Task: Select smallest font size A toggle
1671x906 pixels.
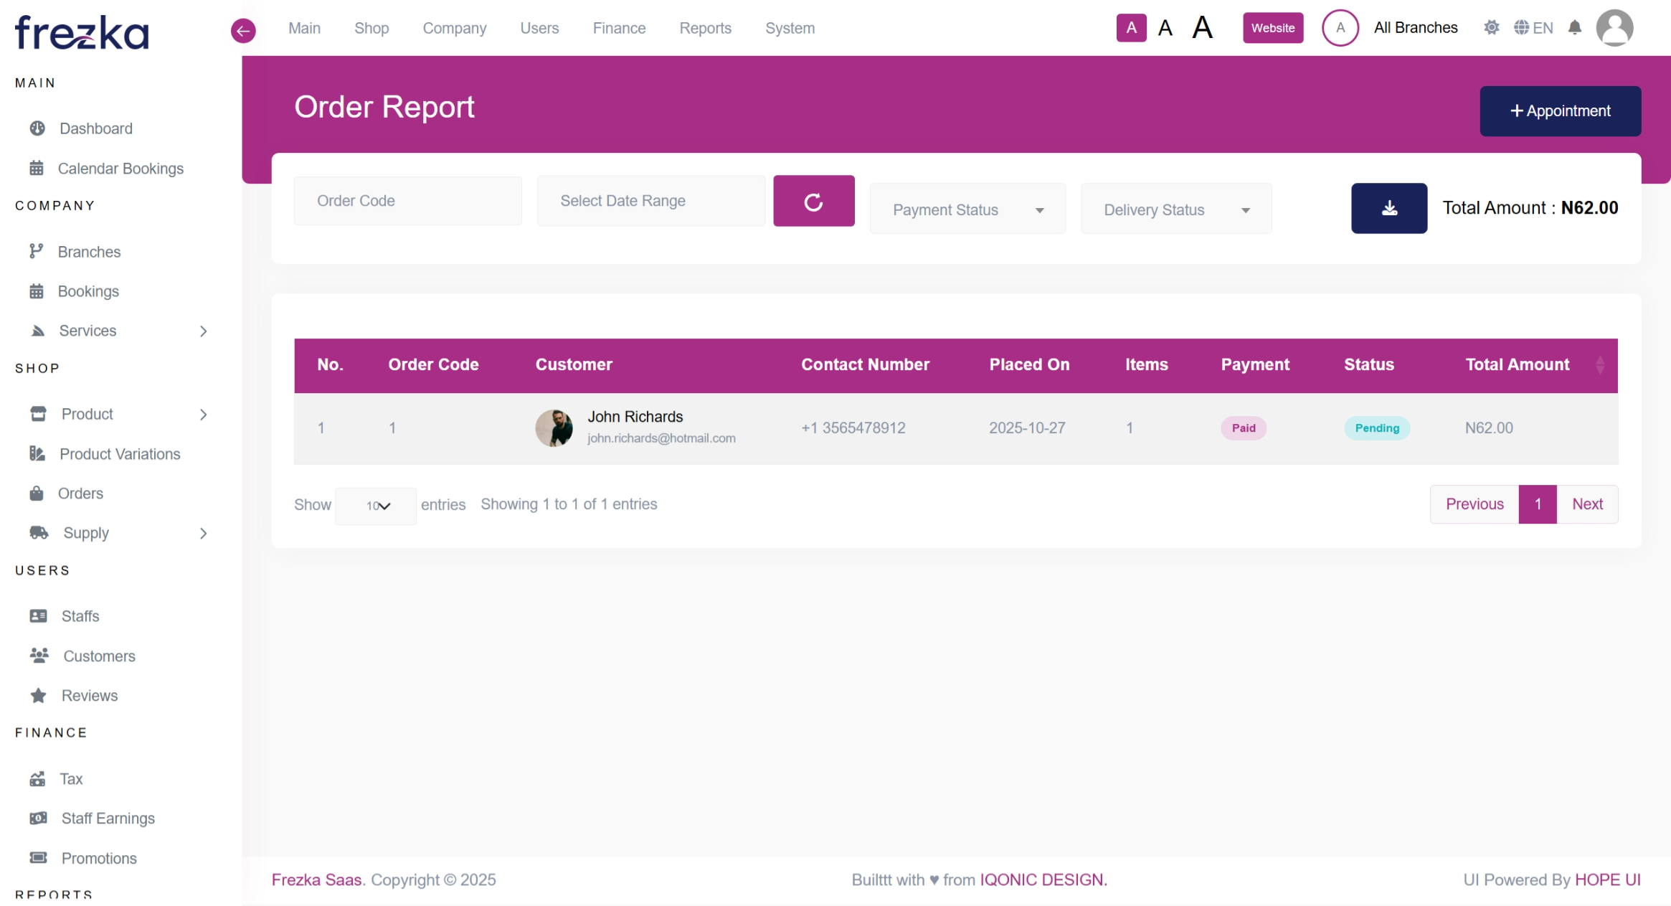Action: tap(1131, 28)
